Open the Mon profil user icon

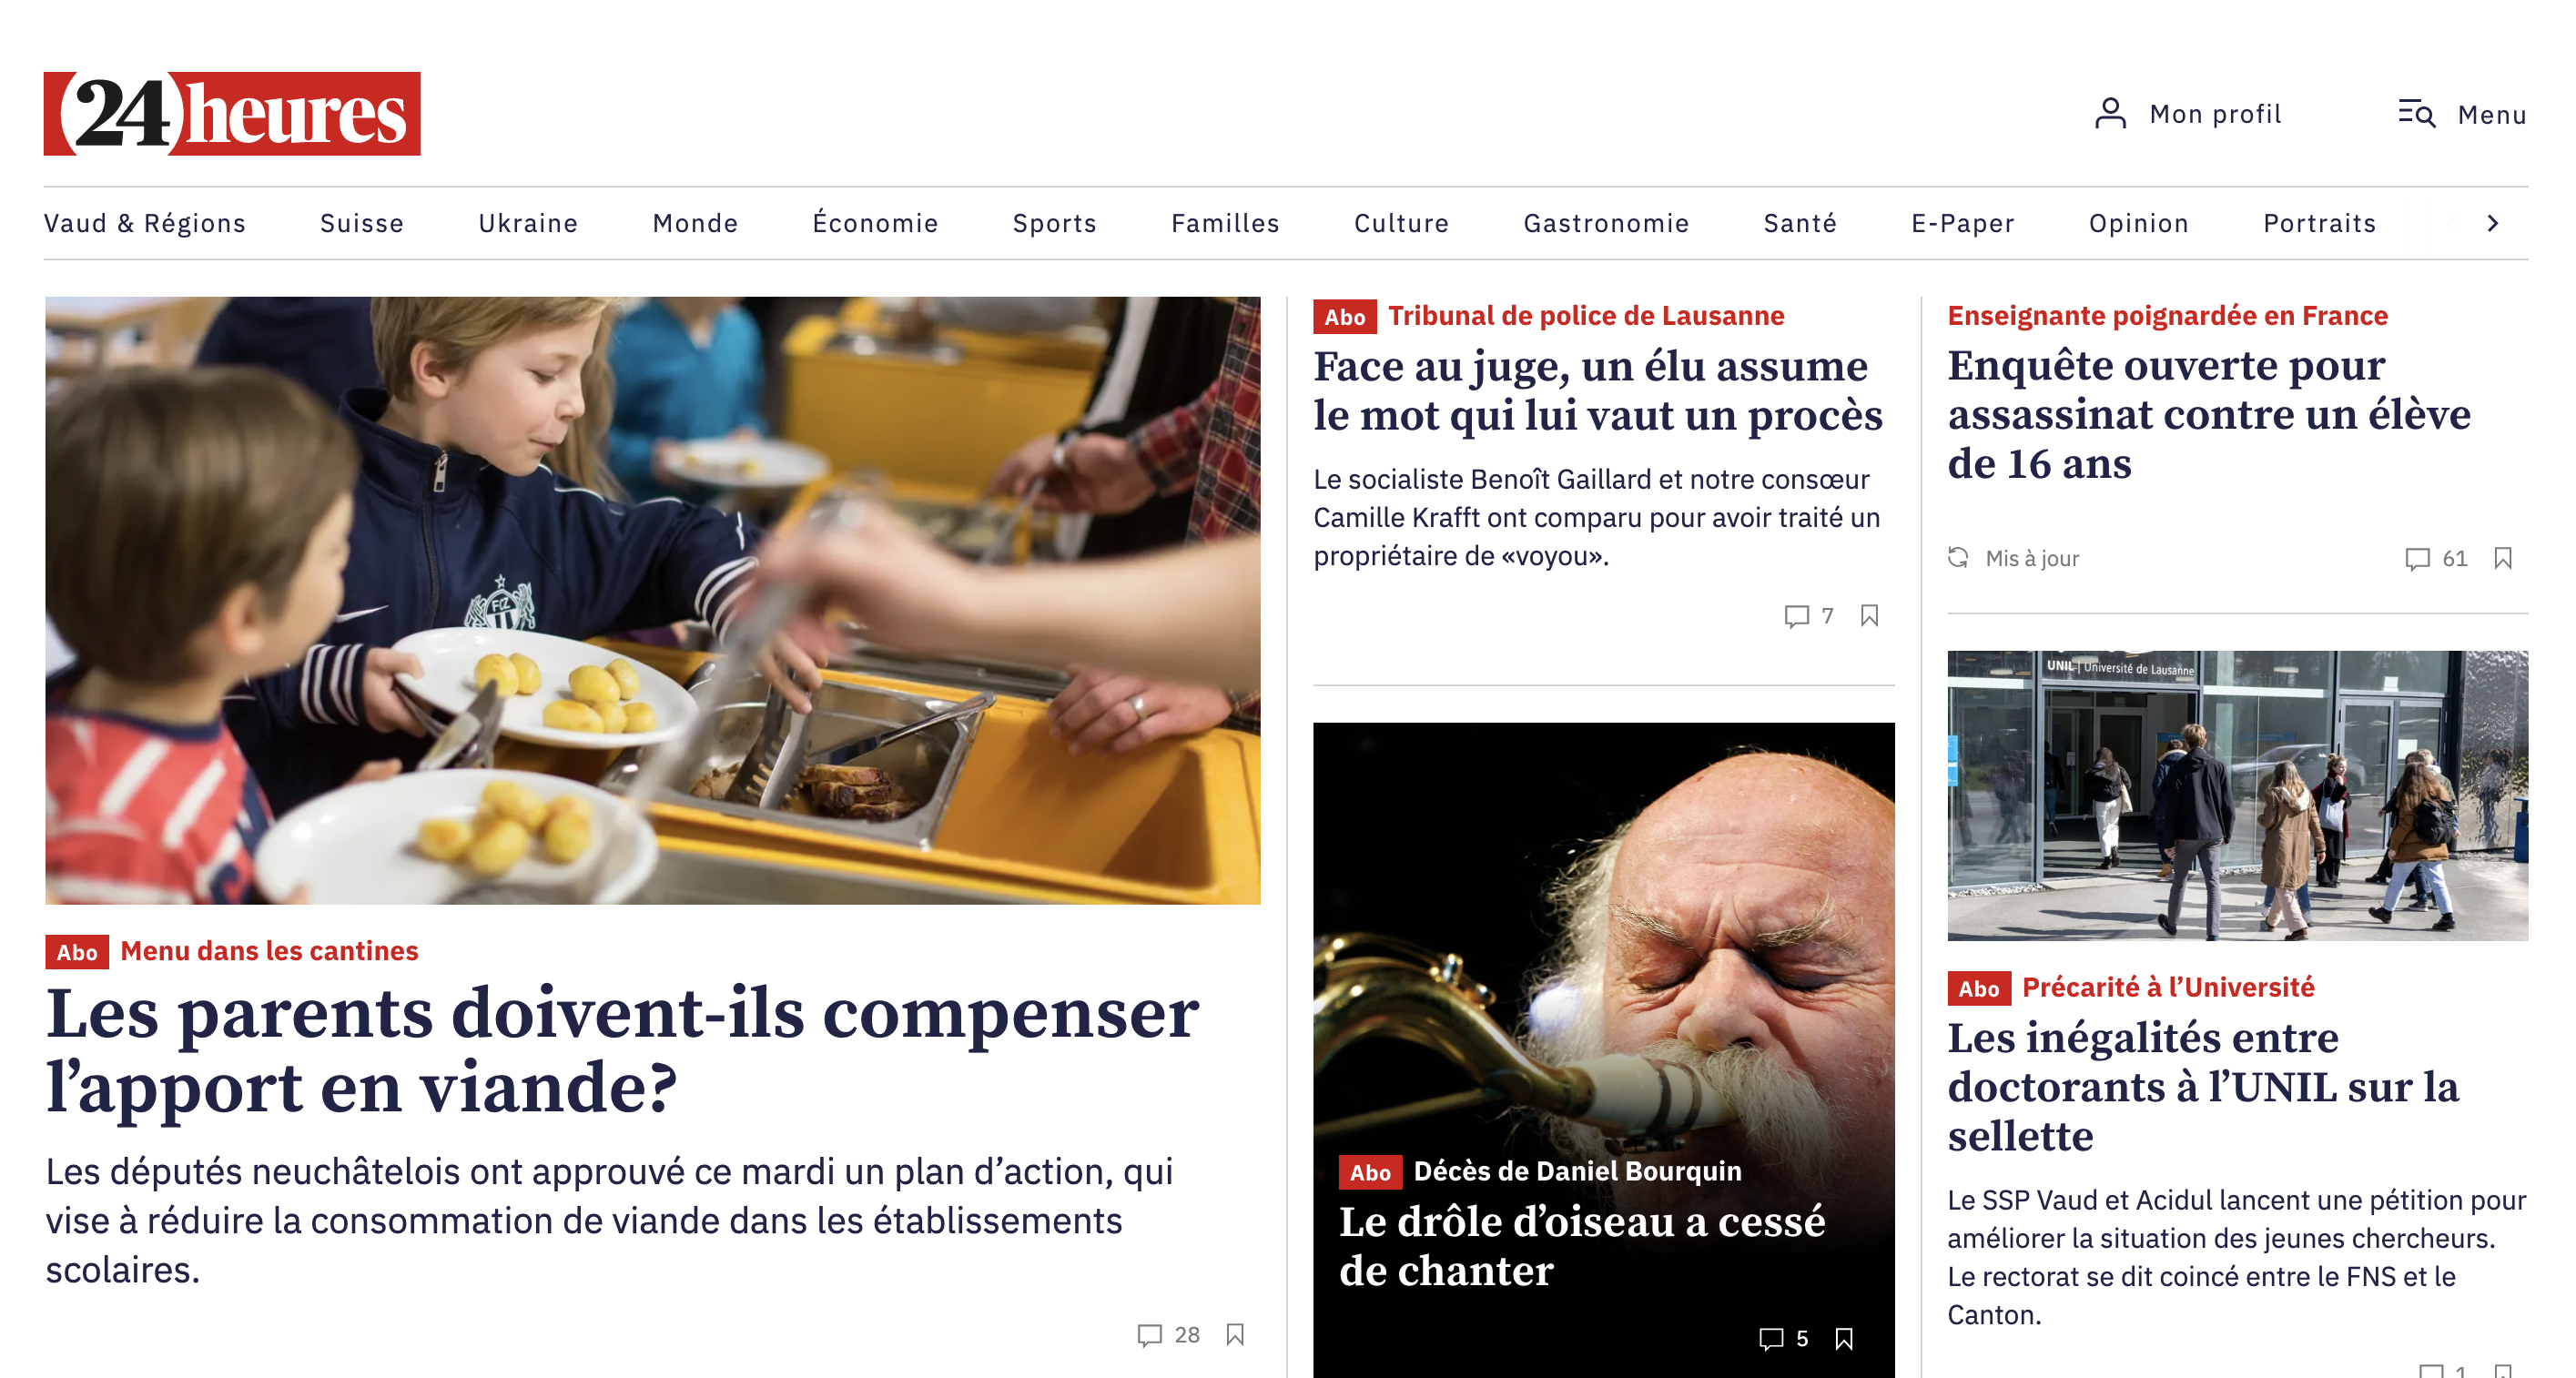pyautogui.click(x=2110, y=114)
